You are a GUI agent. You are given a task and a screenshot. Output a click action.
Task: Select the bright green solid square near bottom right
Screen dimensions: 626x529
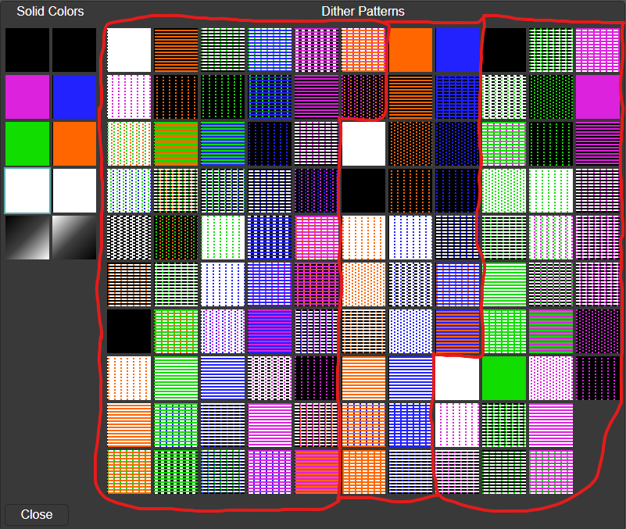[504, 377]
